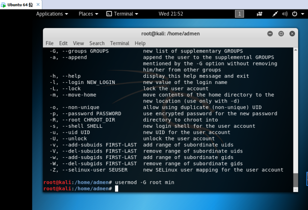The image size is (308, 210).
Task: Maximize the terminal window
Action: click(281, 33)
